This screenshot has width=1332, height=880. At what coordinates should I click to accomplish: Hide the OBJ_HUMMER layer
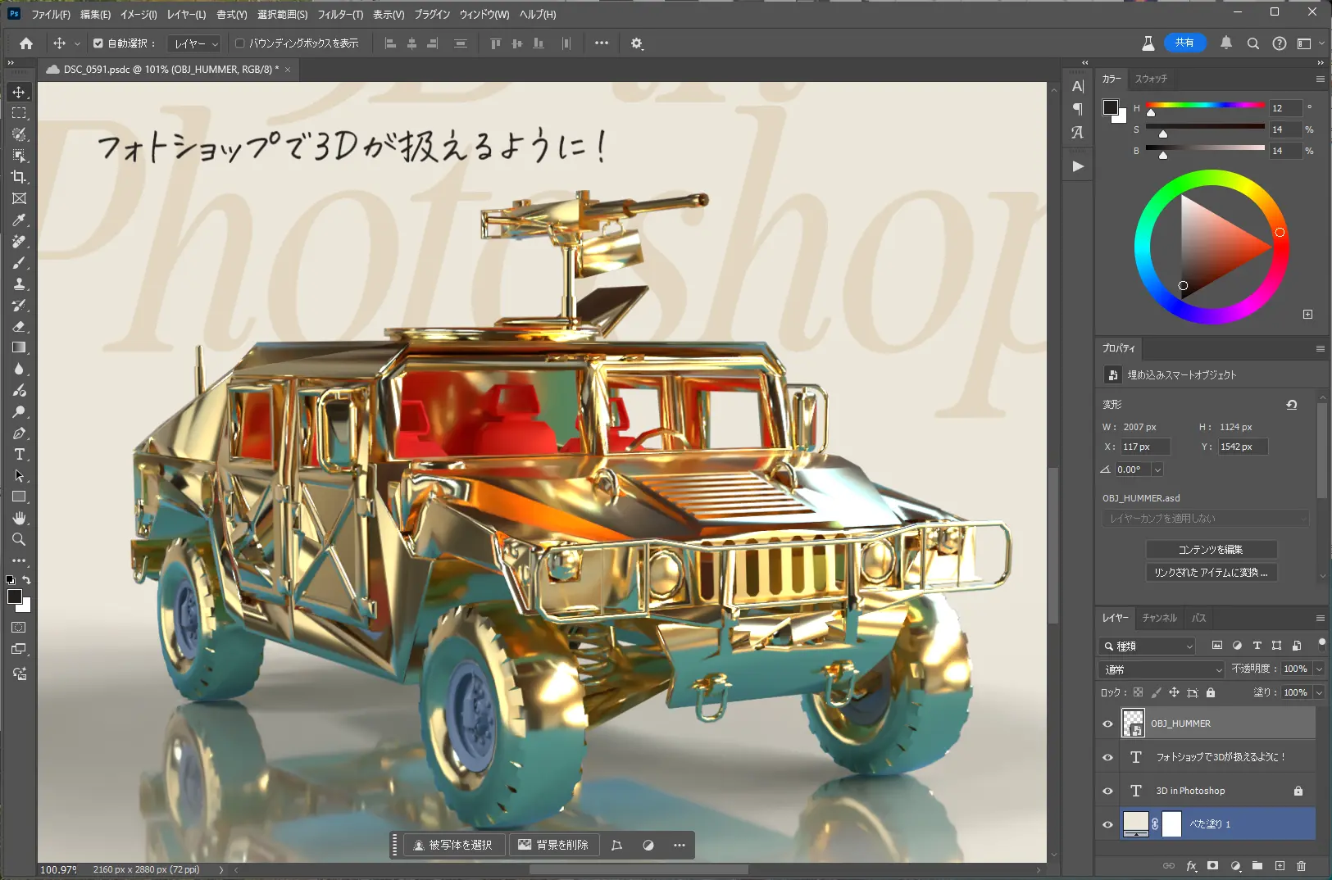(1107, 724)
